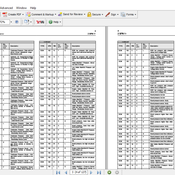
Task: Click 'Low Intake Manifold Pressure Left Bank' cell
Action: (83, 68)
